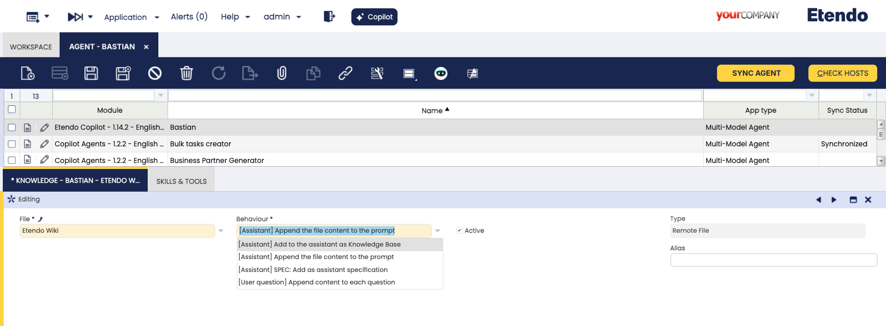The width and height of the screenshot is (886, 326).
Task: Choose 'SPEC: Add as assistant specification'
Action: point(340,270)
